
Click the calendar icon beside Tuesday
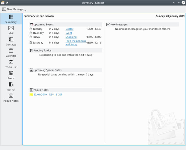[31, 29]
